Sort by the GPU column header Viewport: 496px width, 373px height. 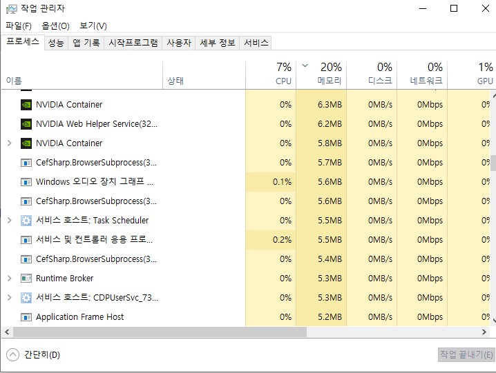(471, 75)
